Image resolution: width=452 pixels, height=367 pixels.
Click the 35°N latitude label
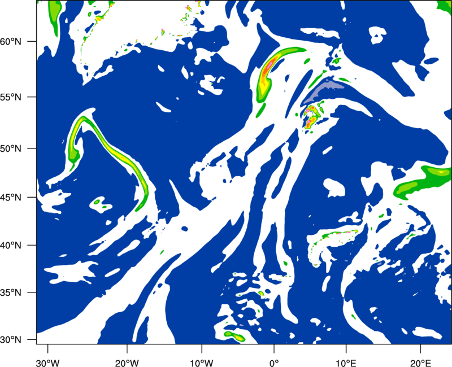coord(11,292)
